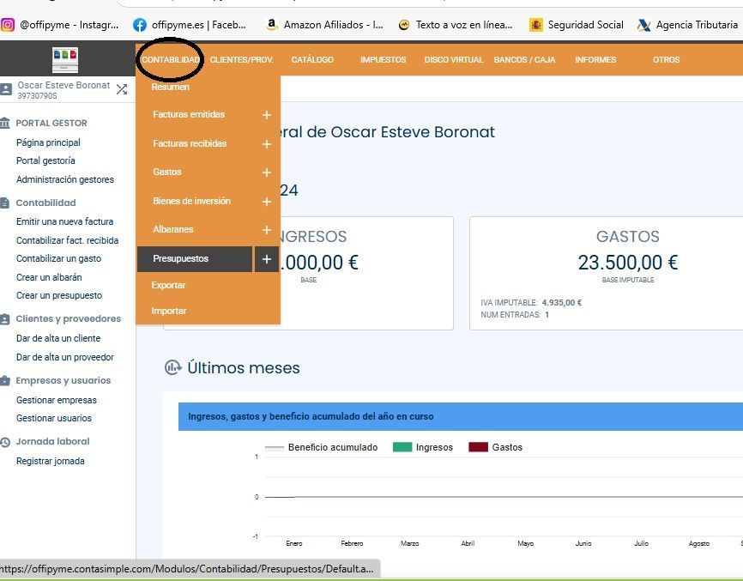Image resolution: width=743 pixels, height=581 pixels.
Task: Open the OTROS menu
Action: coord(667,60)
